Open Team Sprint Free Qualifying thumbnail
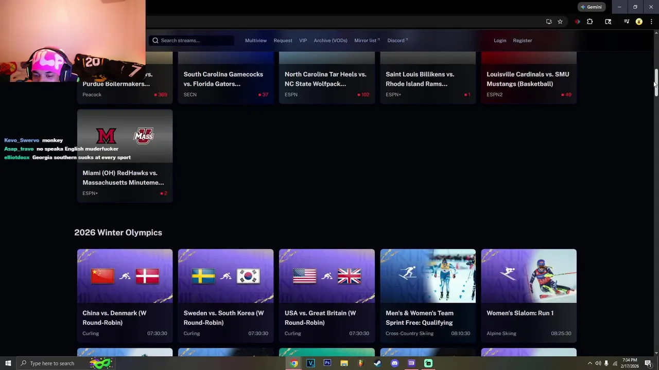This screenshot has width=659, height=370. coord(428,276)
